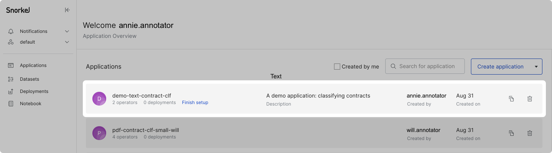Screen dimensions: 552x153
Task: Click '4 operators' under pdf-contract-clf-small-will
Action: [x=125, y=137]
